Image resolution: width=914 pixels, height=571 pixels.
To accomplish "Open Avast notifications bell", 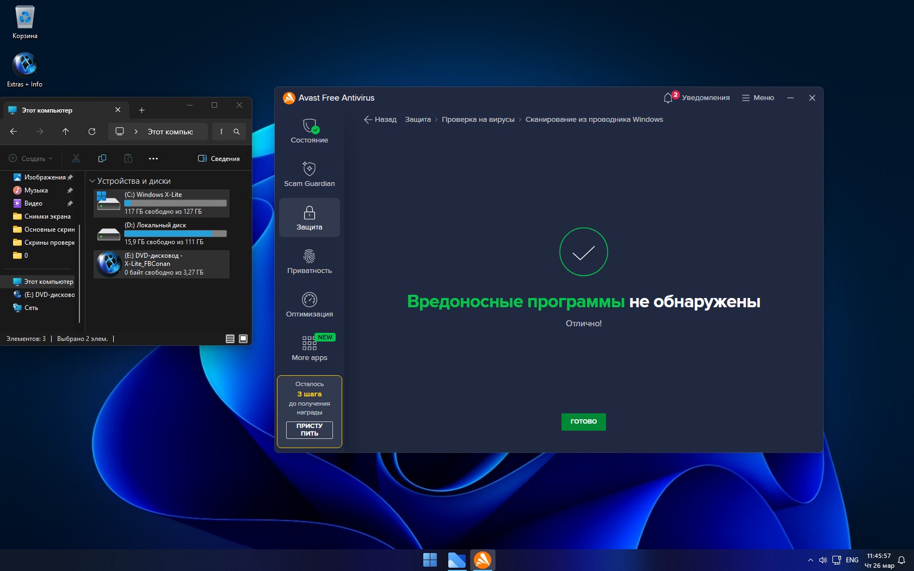I will tap(669, 98).
